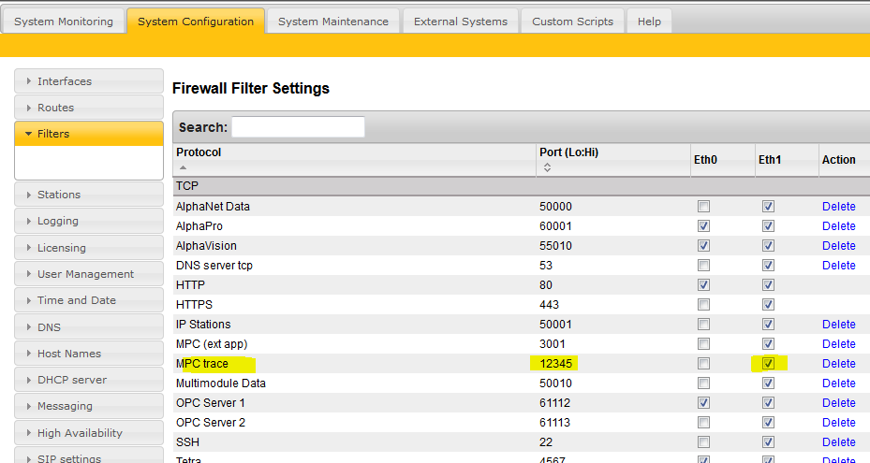This screenshot has width=870, height=463.
Task: Sort table by Protocol column arrow
Action: tap(183, 167)
